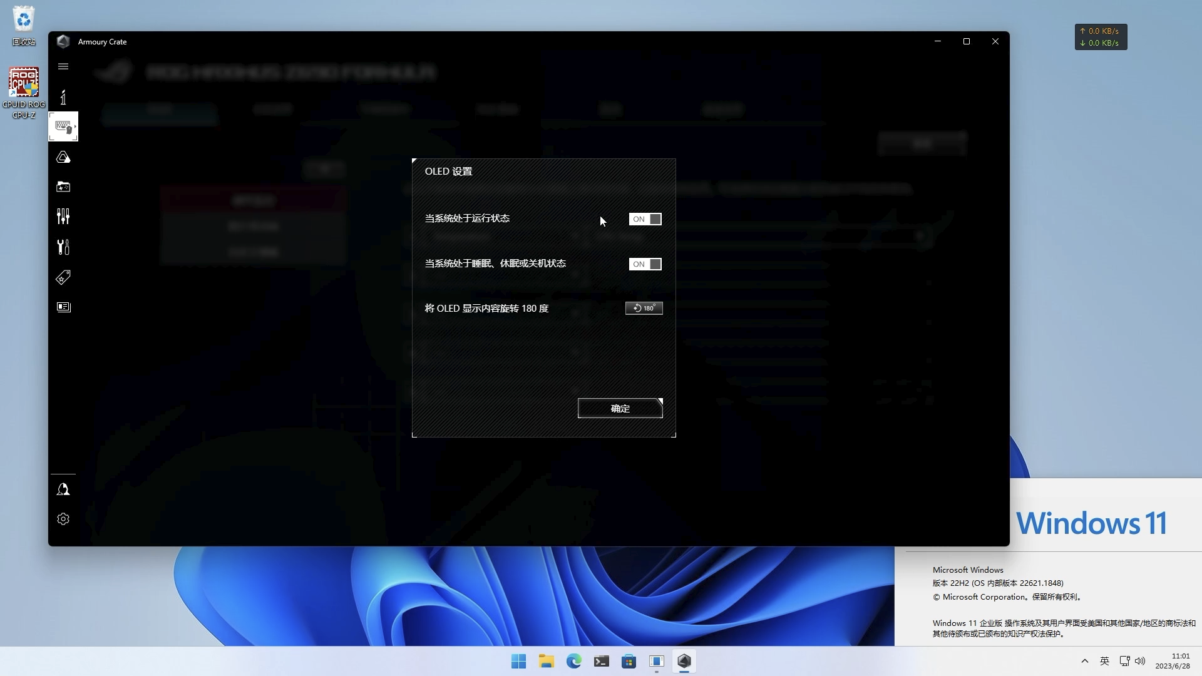Viewport: 1202px width, 676px height.
Task: Expand the sidebar hamburger menu
Action: 63,66
